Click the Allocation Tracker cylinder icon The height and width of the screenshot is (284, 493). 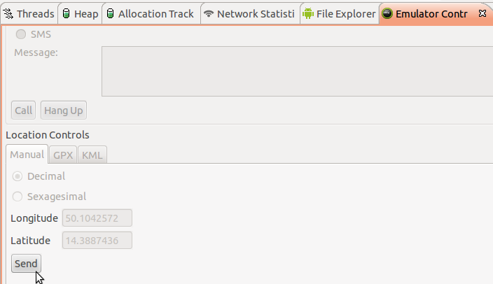pyautogui.click(x=110, y=13)
